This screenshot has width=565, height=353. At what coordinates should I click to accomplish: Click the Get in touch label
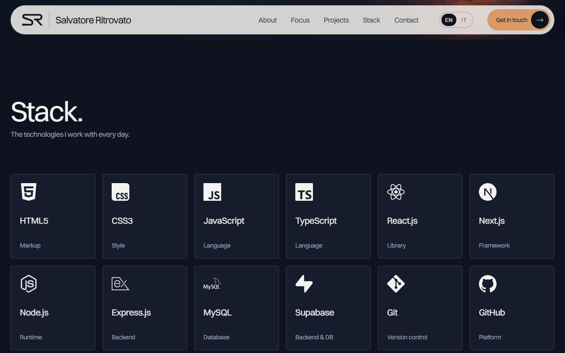512,20
